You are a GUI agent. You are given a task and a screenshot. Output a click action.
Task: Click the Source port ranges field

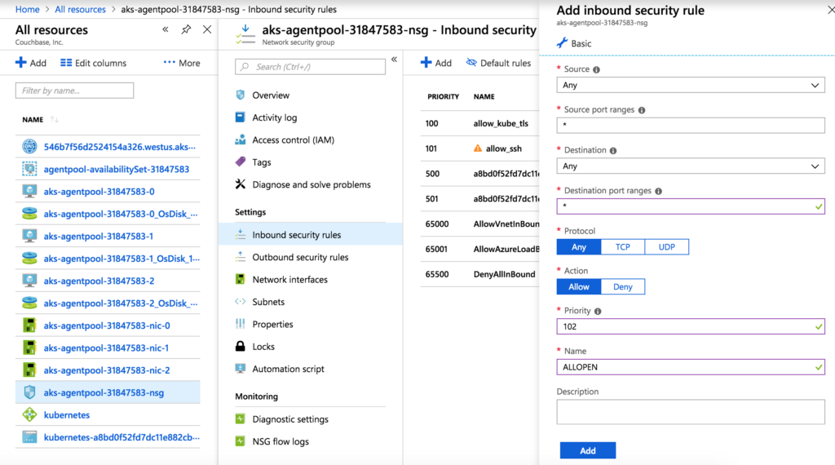click(x=691, y=126)
